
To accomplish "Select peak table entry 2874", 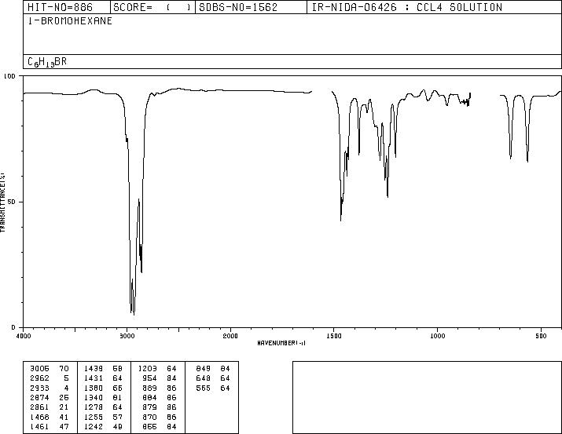I will (x=39, y=397).
